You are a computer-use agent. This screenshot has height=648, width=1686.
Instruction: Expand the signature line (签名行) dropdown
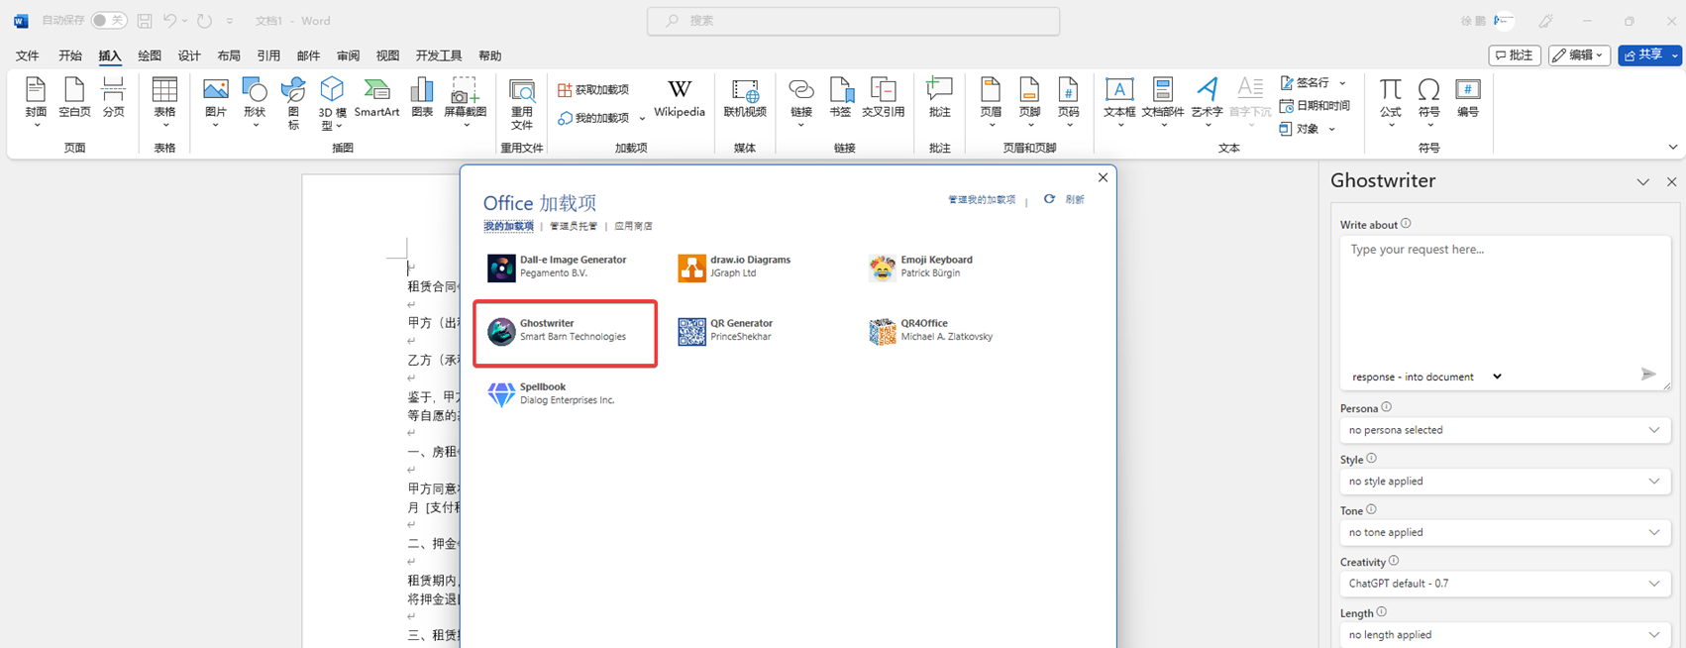(x=1342, y=83)
